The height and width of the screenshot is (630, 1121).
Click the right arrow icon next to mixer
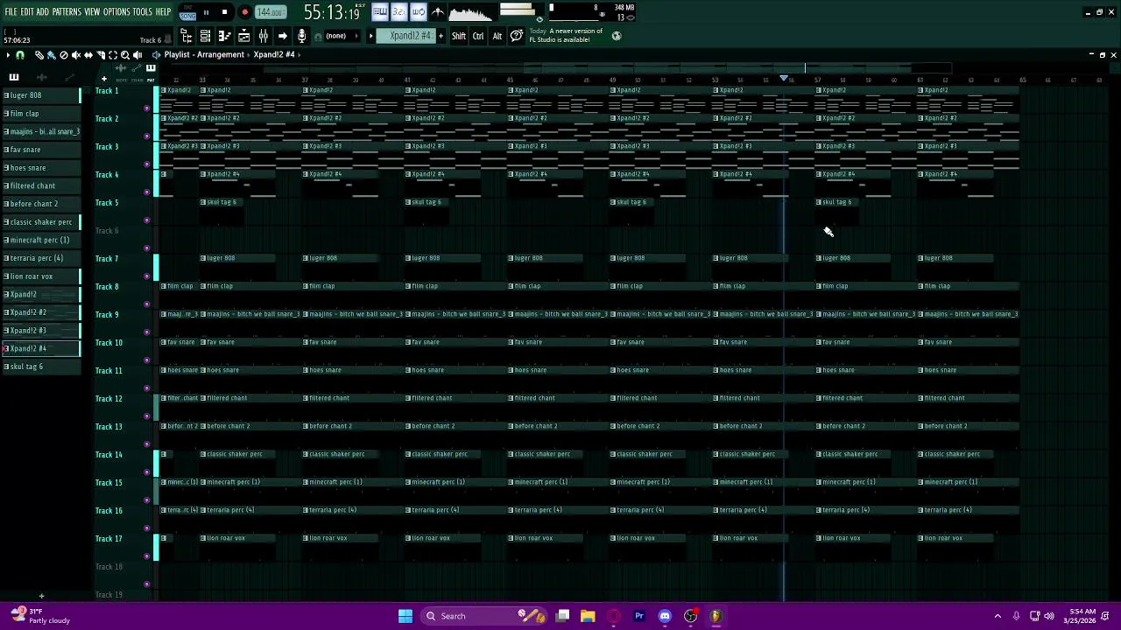point(282,36)
